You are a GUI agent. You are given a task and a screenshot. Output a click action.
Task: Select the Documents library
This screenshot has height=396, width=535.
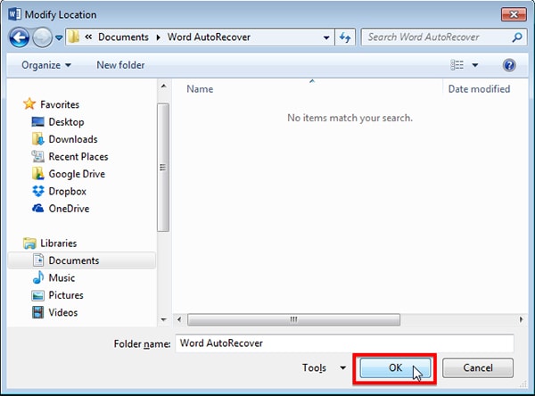coord(74,260)
